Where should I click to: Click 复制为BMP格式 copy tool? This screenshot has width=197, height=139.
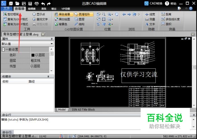pyautogui.click(x=16, y=24)
